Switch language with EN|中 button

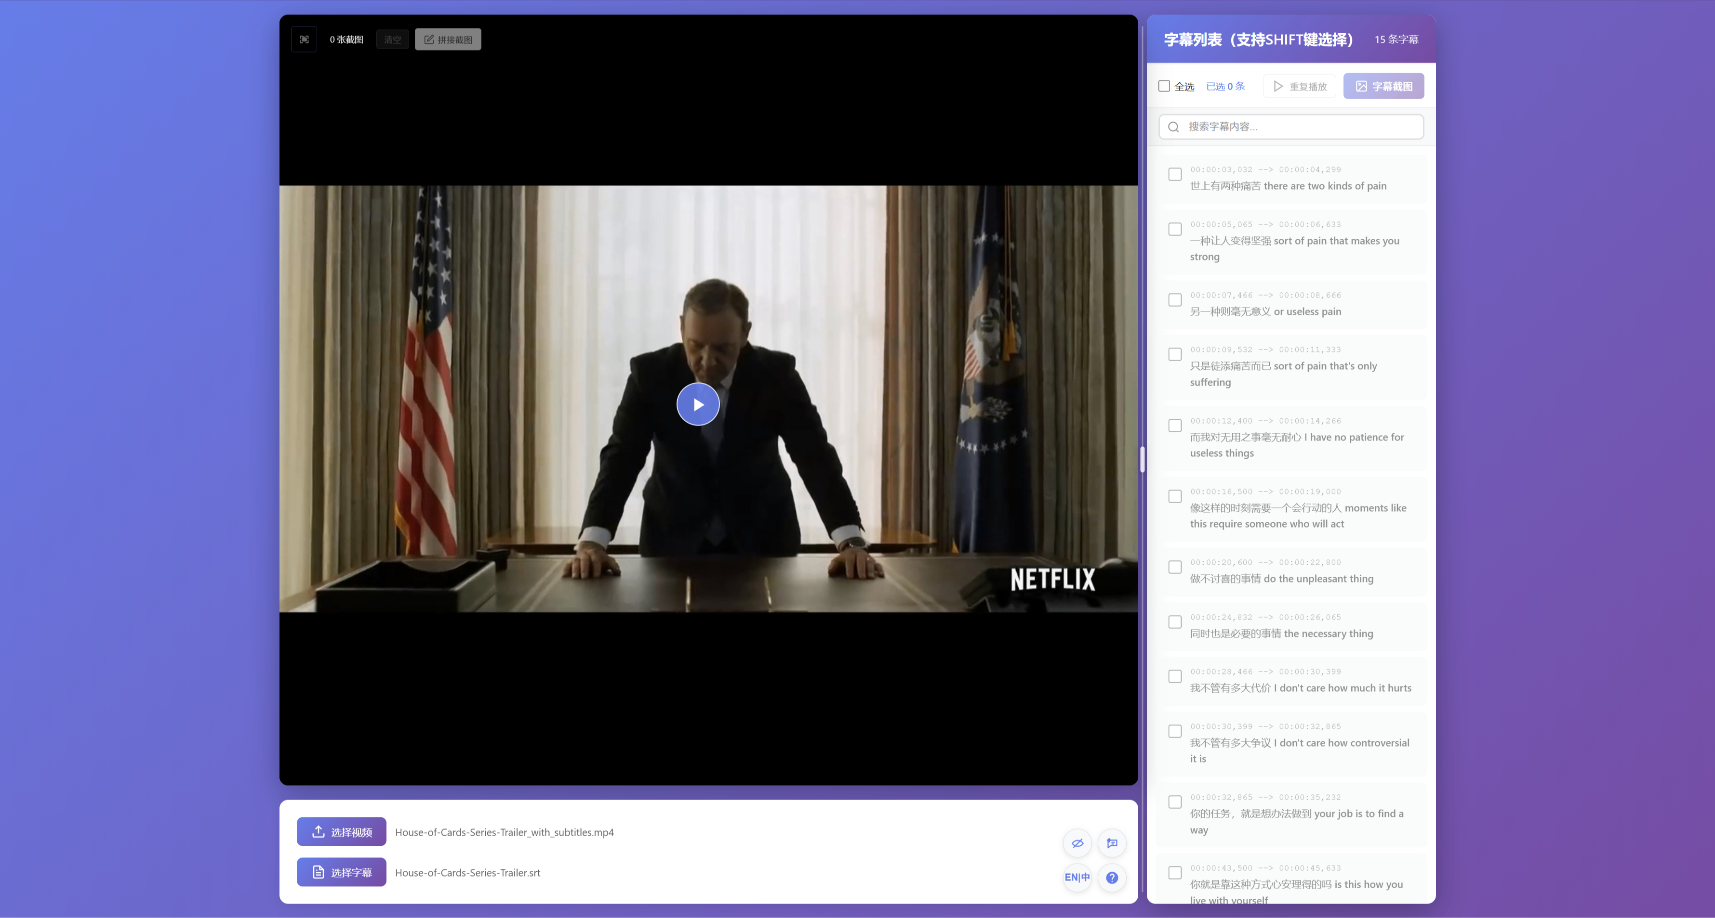click(x=1077, y=878)
